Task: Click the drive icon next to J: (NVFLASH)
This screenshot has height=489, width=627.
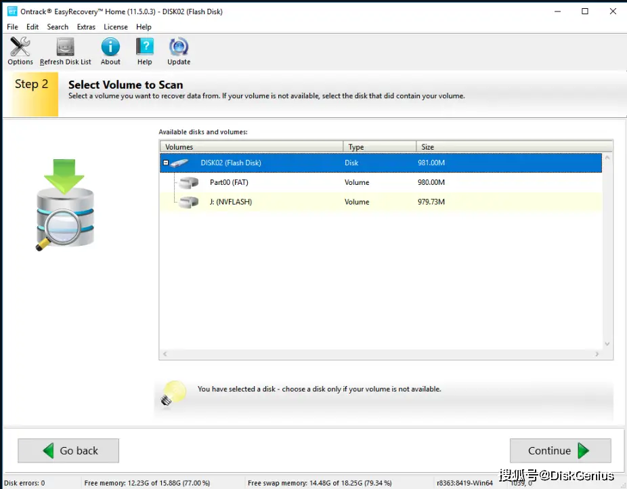Action: 189,203
